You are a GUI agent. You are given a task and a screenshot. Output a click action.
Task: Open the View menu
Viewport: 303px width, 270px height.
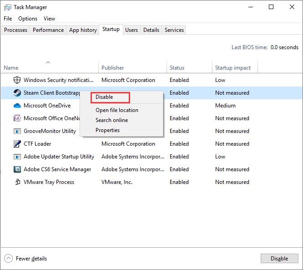pyautogui.click(x=49, y=19)
